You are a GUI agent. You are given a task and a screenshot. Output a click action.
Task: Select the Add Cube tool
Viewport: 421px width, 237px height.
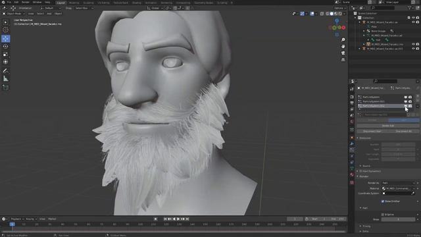coord(5,88)
